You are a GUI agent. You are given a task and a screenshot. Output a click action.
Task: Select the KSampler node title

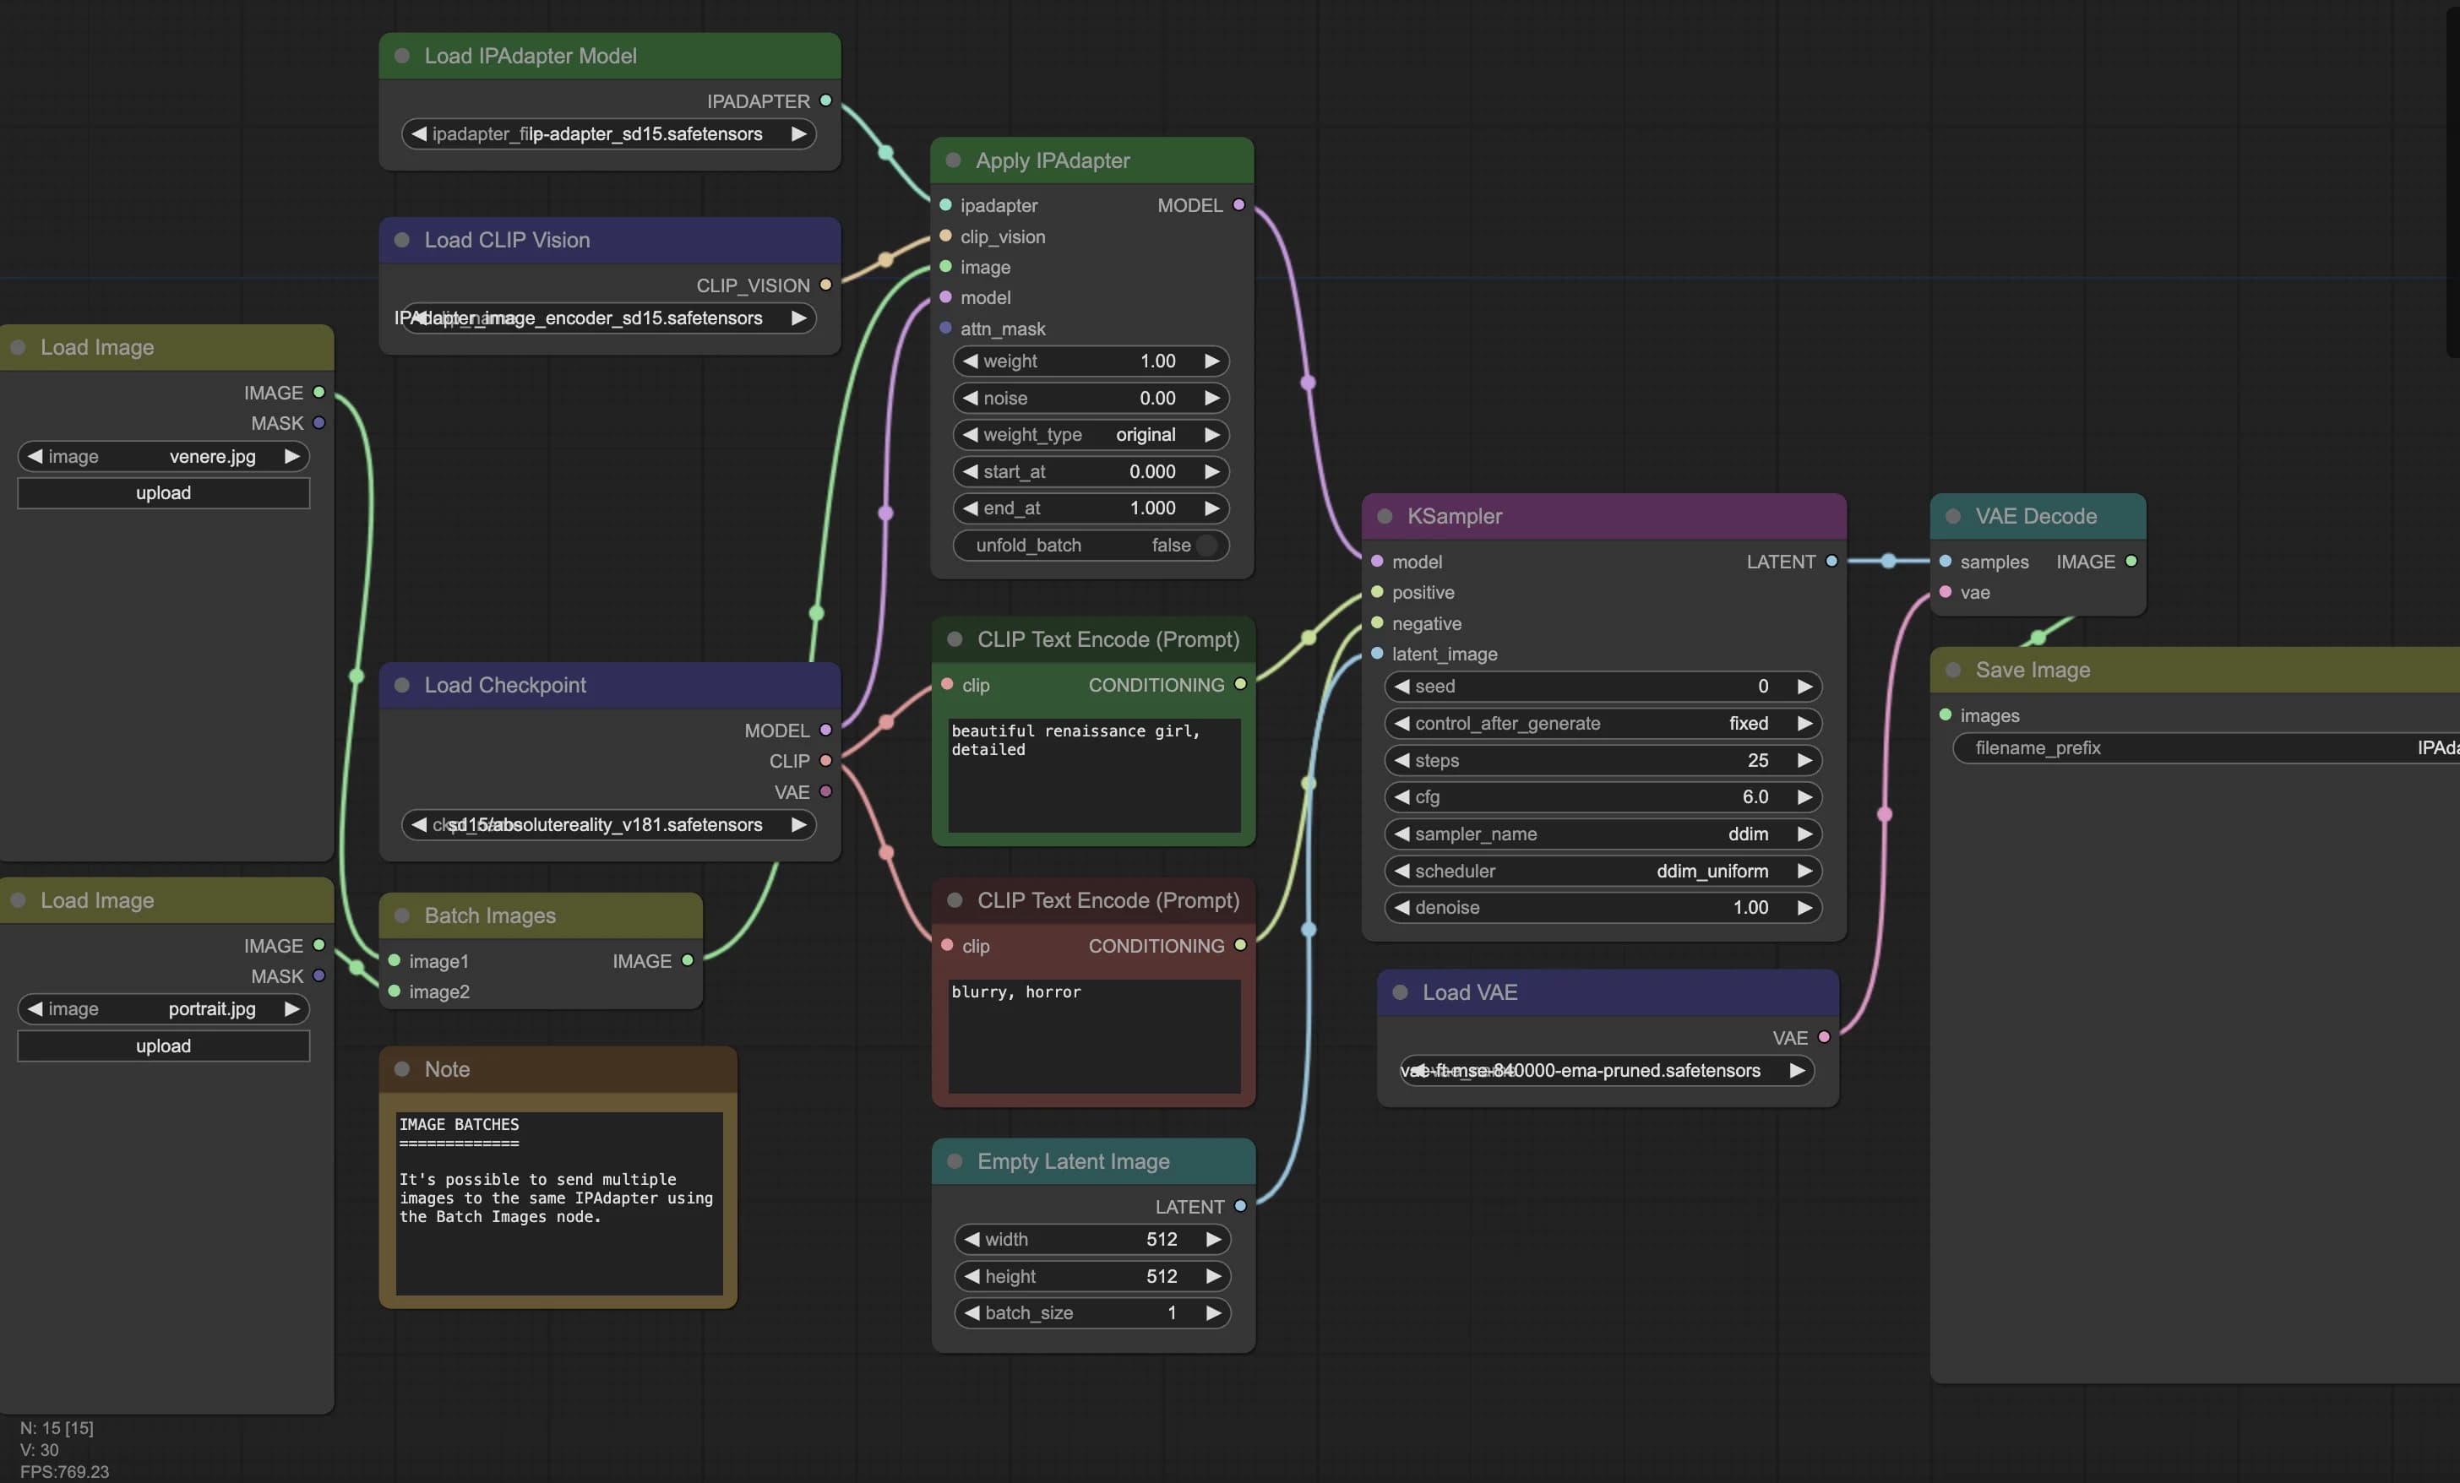[1455, 516]
